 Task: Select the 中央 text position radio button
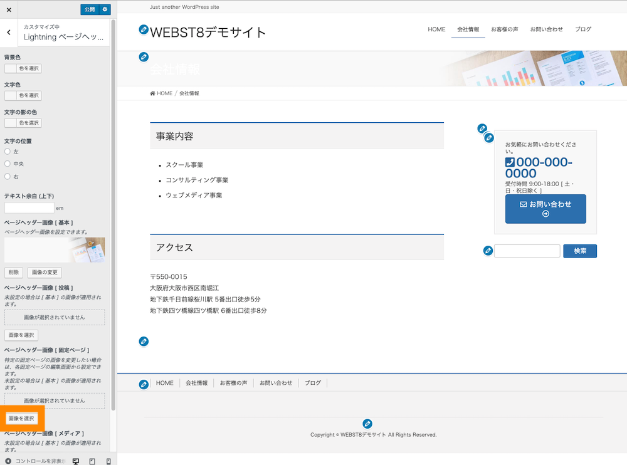6,164
